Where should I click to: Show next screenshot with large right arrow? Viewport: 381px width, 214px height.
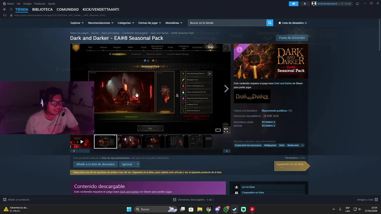(227, 89)
